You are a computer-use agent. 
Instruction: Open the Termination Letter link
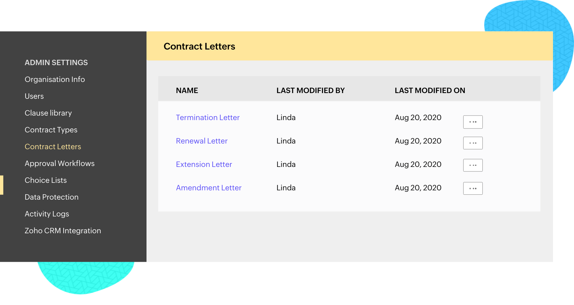[x=207, y=118]
